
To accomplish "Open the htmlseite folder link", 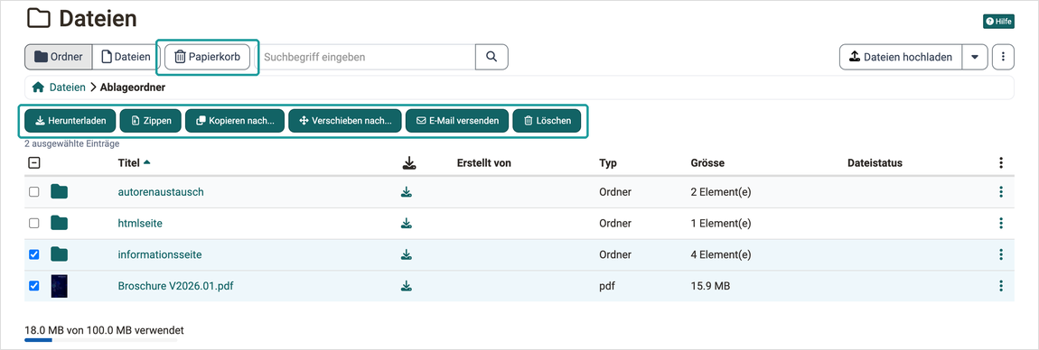I will (x=140, y=223).
